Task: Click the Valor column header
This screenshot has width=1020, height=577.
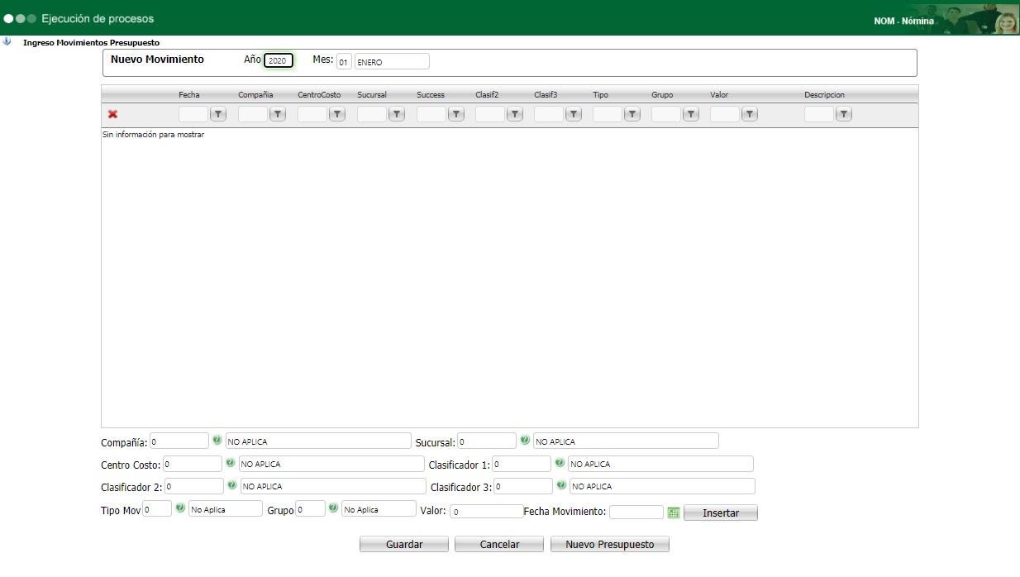Action: [x=719, y=95]
